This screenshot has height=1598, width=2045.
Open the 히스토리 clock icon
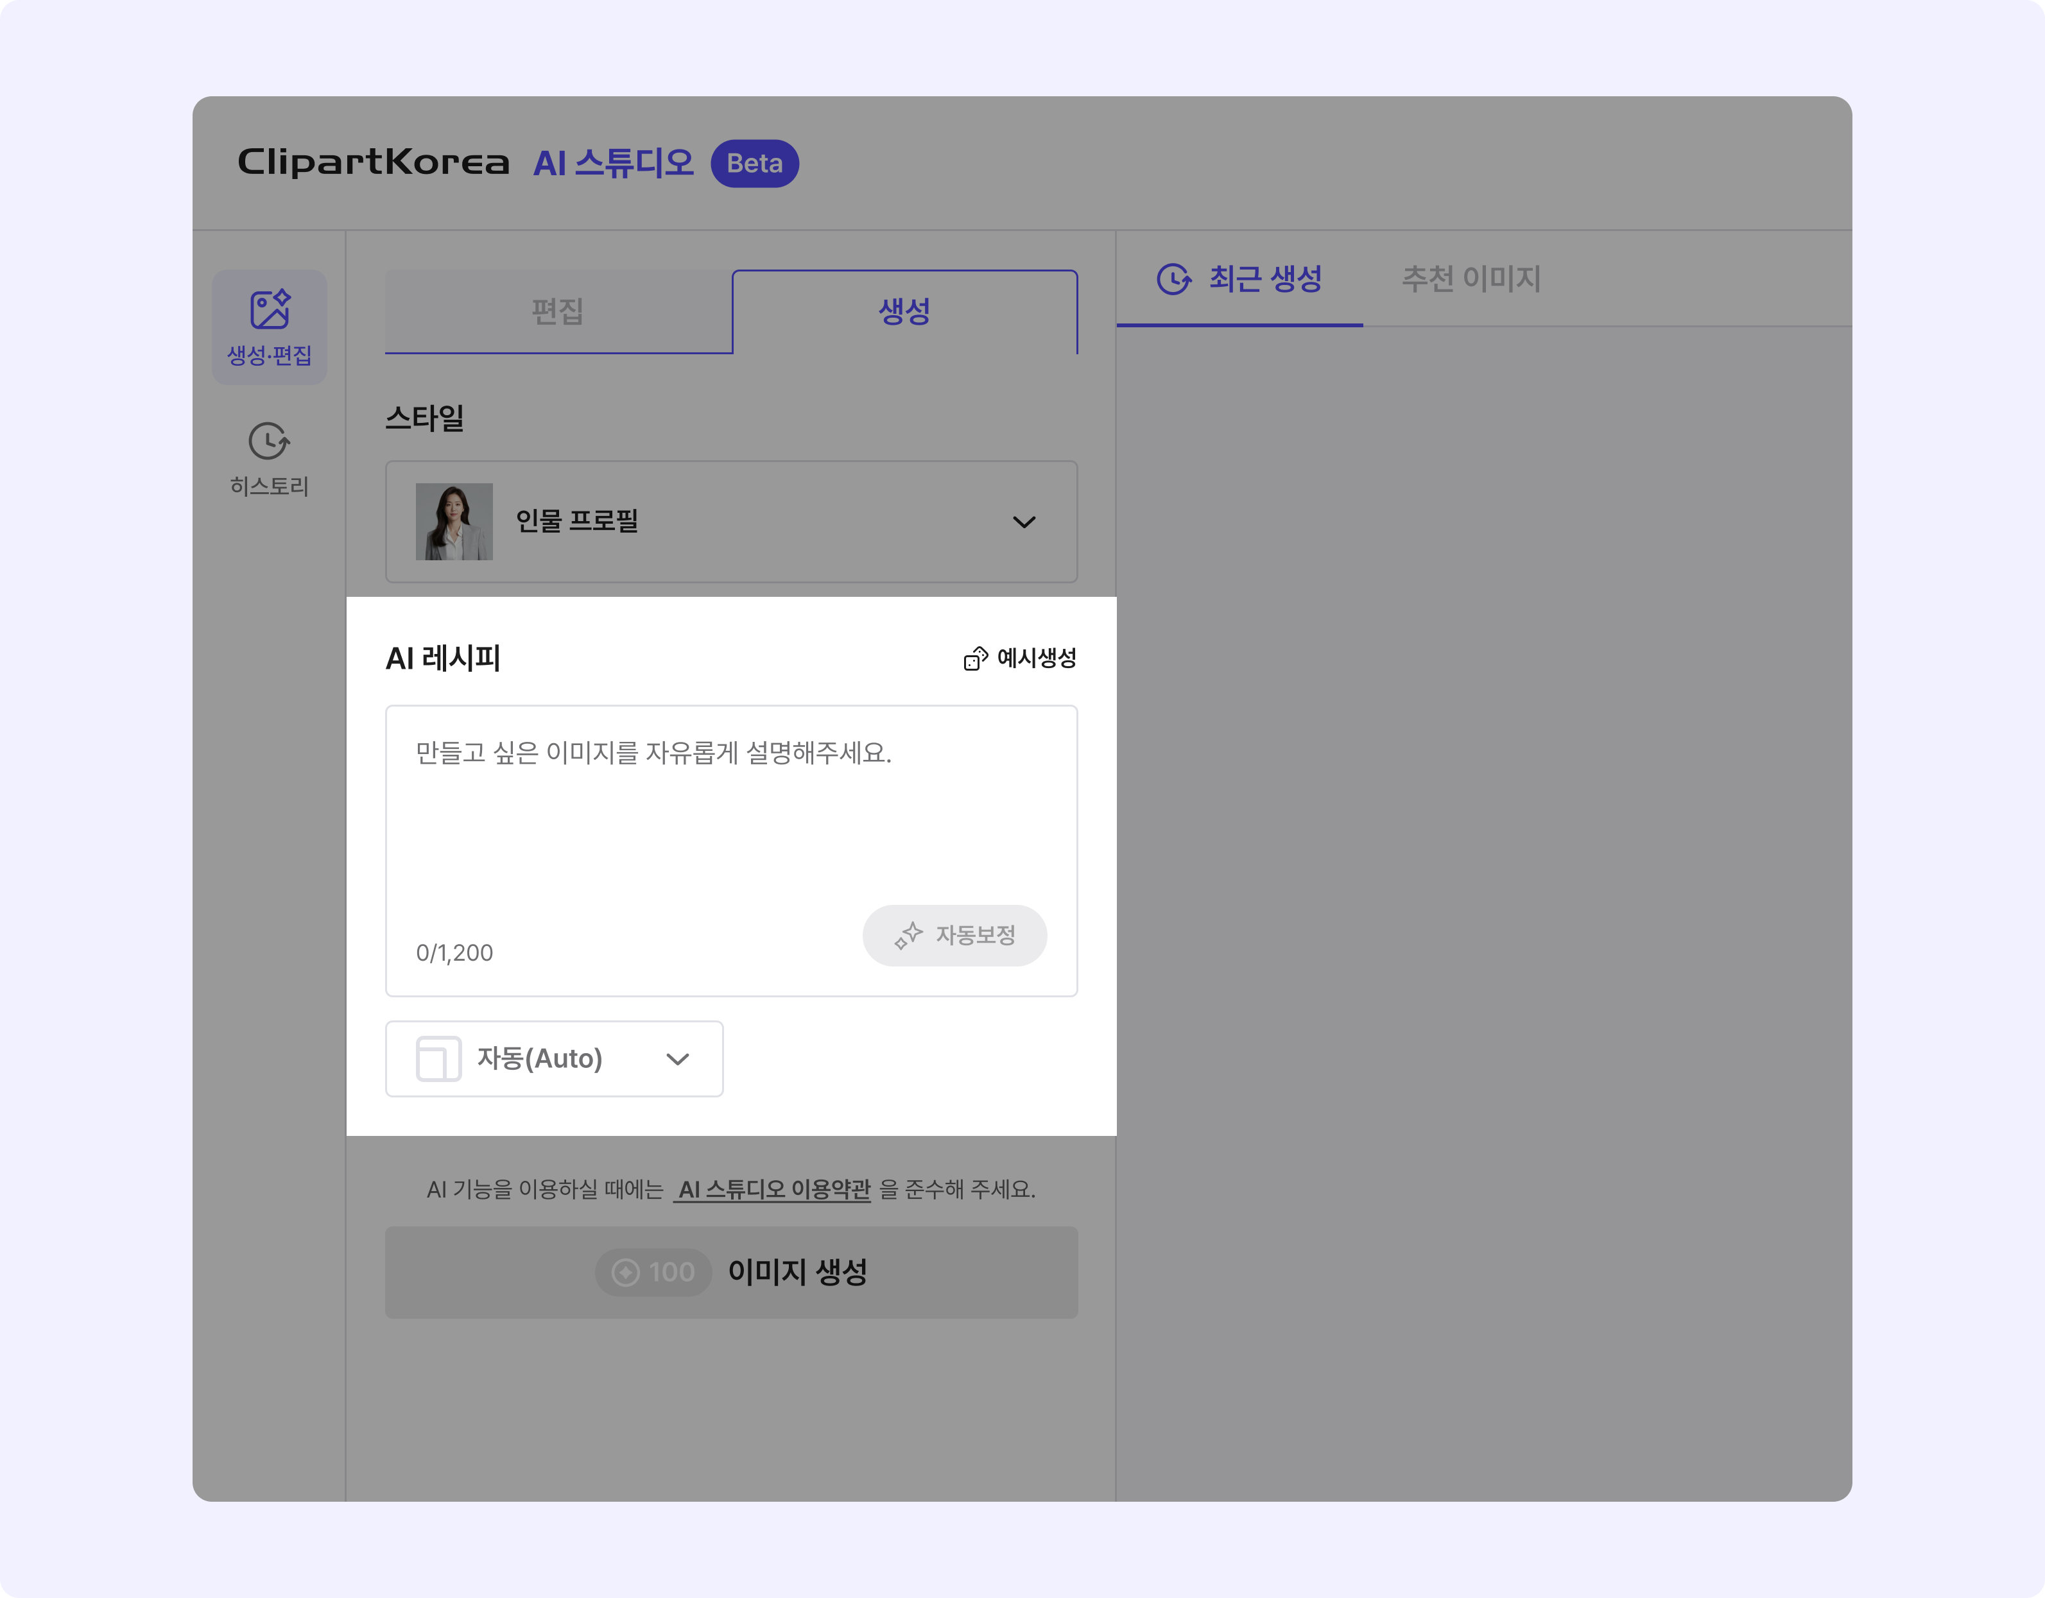(x=269, y=441)
